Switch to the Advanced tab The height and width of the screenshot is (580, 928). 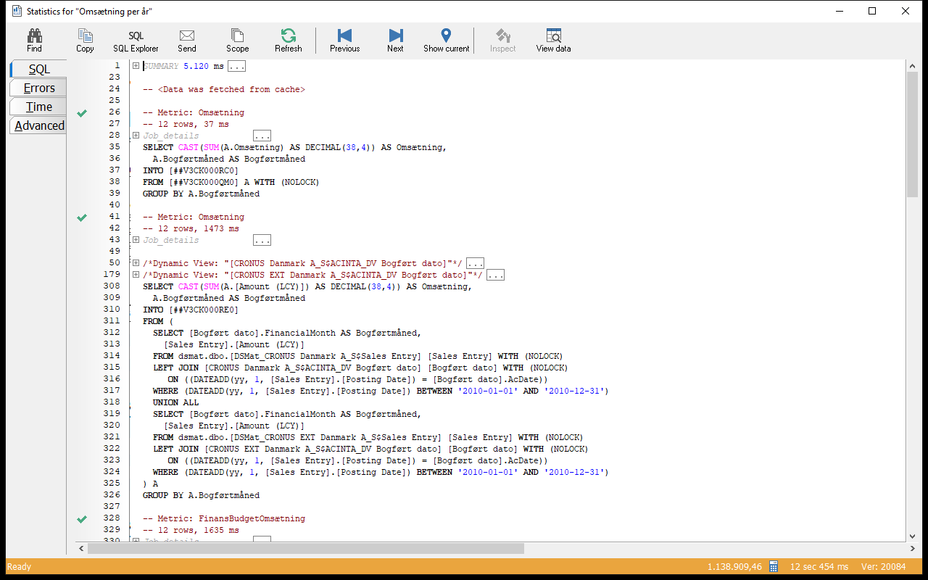(x=38, y=125)
